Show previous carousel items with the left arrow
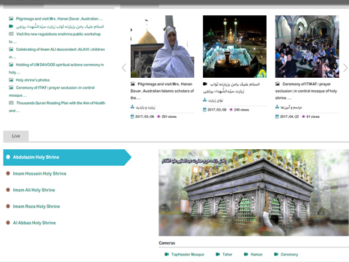 pyautogui.click(x=124, y=68)
